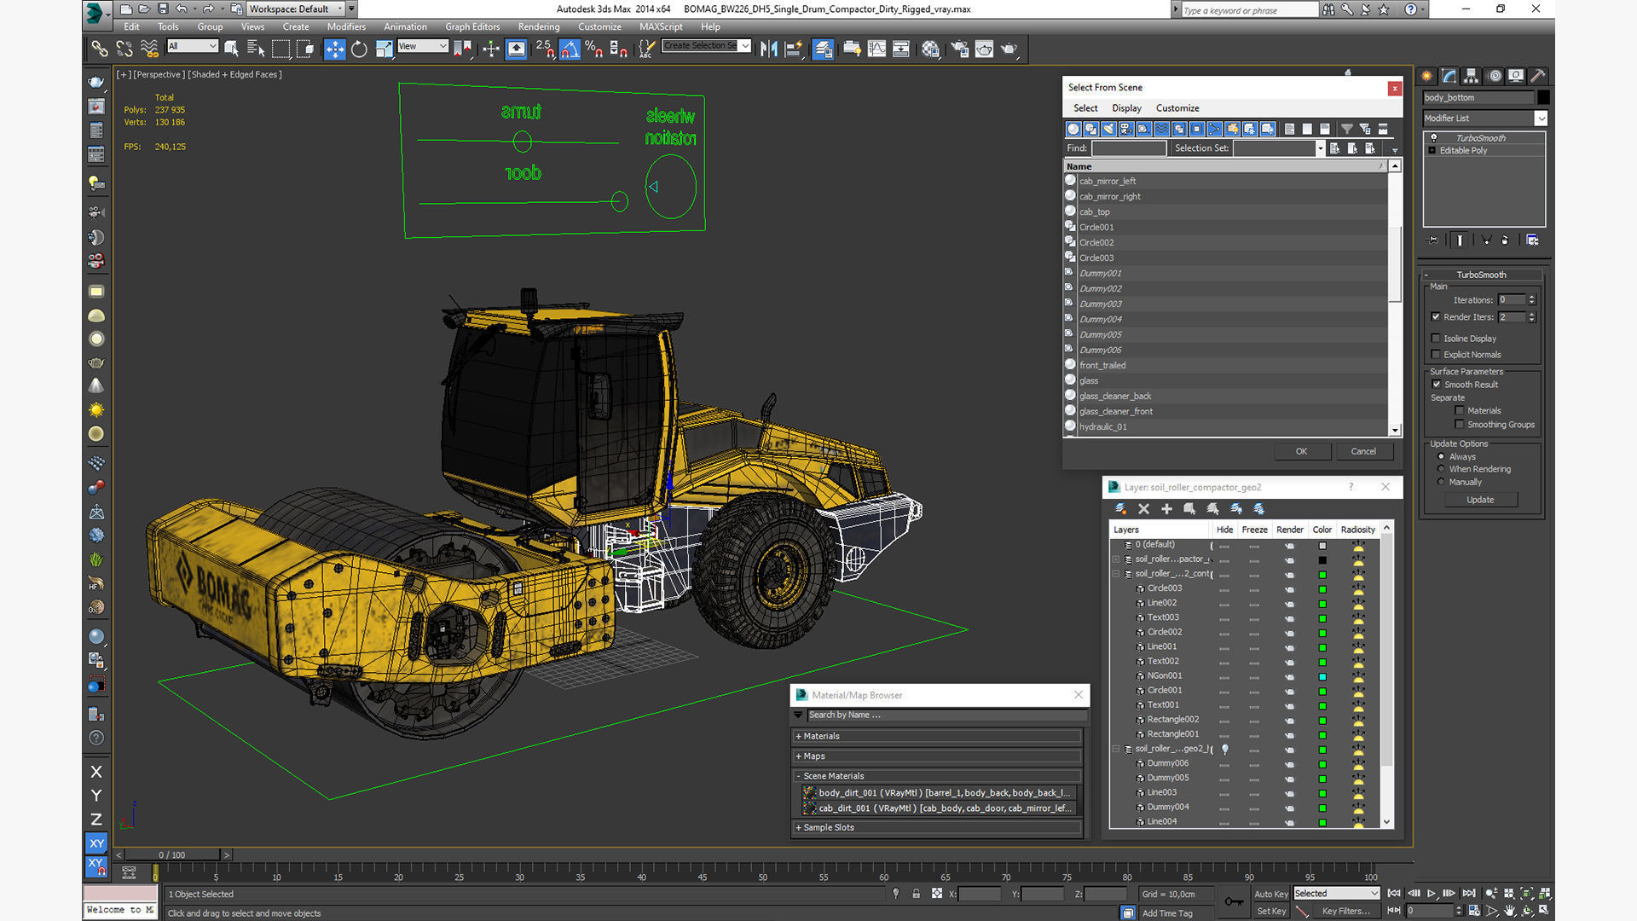This screenshot has width=1637, height=921.
Task: Expand Sample Slots group in Material/Map Browser
Action: click(x=938, y=828)
